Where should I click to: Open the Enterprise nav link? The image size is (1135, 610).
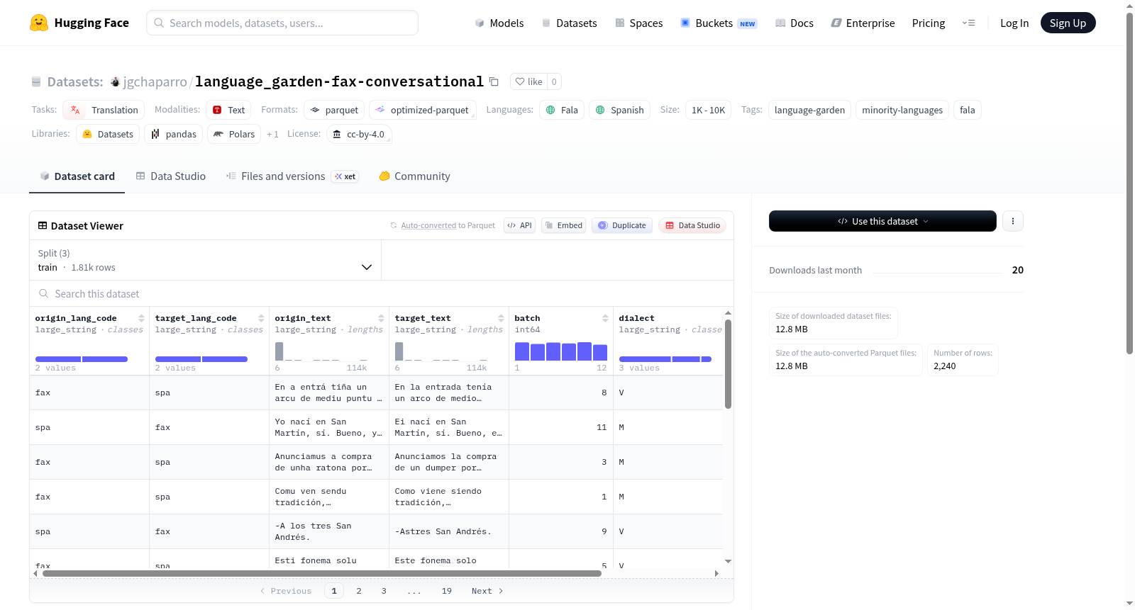[x=863, y=23]
